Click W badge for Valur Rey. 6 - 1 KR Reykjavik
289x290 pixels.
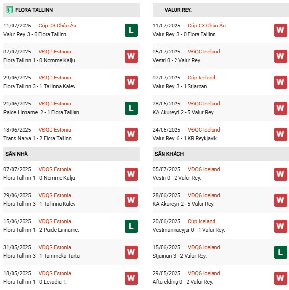(x=280, y=134)
